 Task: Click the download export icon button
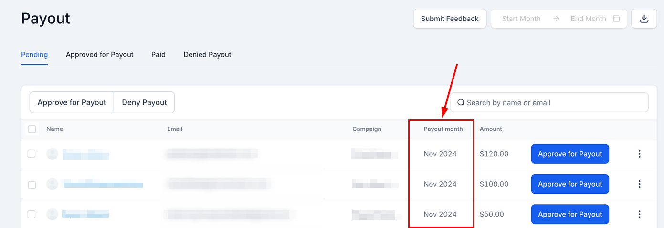[644, 19]
